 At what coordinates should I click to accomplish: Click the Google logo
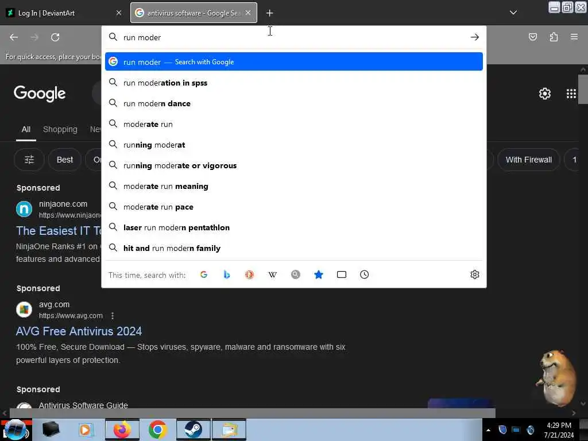point(40,94)
